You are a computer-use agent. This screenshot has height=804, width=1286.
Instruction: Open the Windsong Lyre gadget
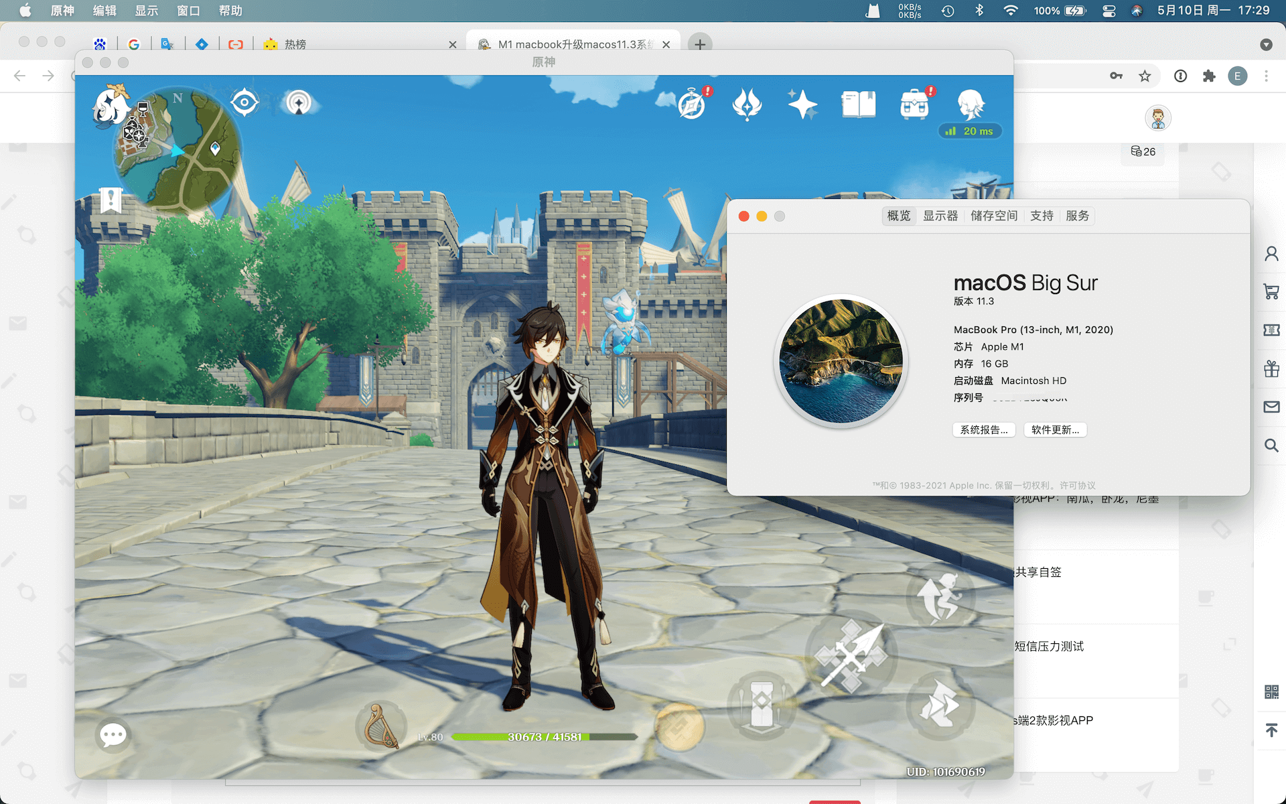point(380,726)
